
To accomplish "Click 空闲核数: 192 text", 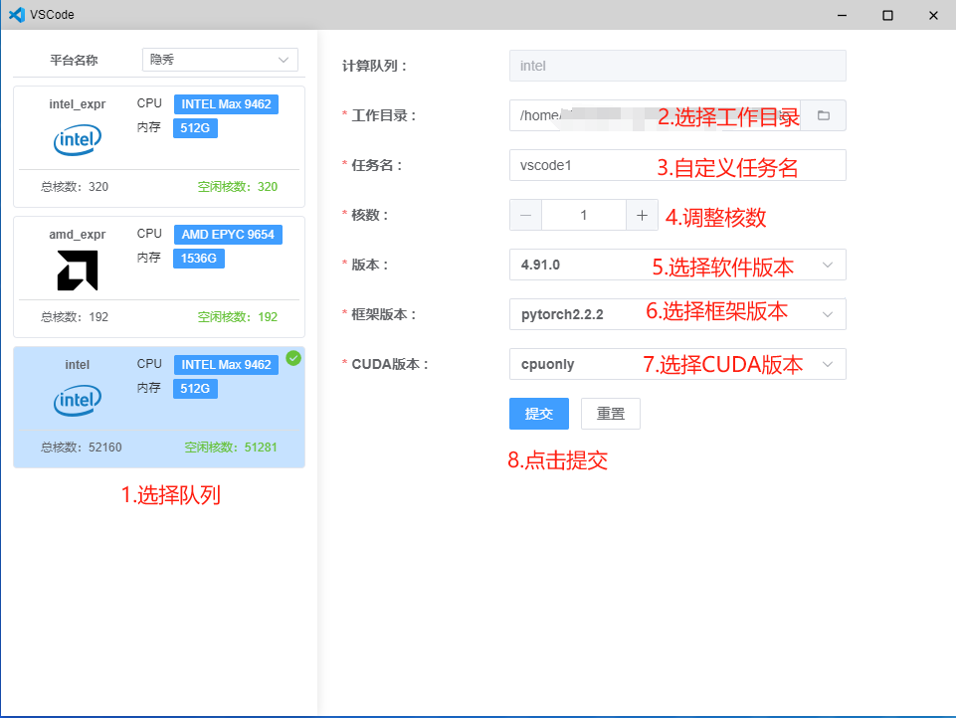I will 237,317.
